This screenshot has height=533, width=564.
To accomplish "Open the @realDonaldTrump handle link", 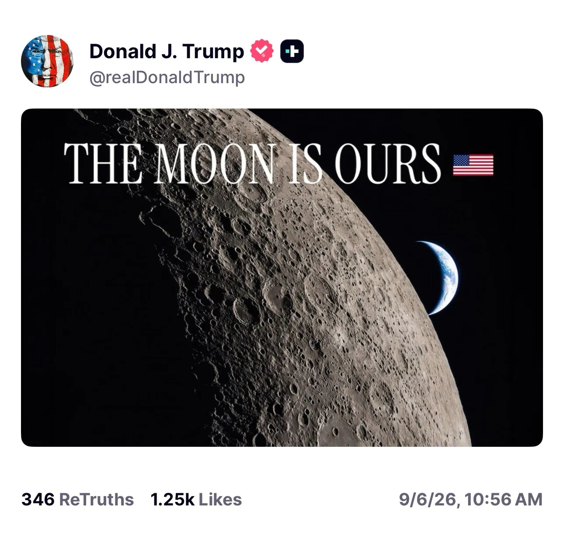I will click(x=167, y=77).
